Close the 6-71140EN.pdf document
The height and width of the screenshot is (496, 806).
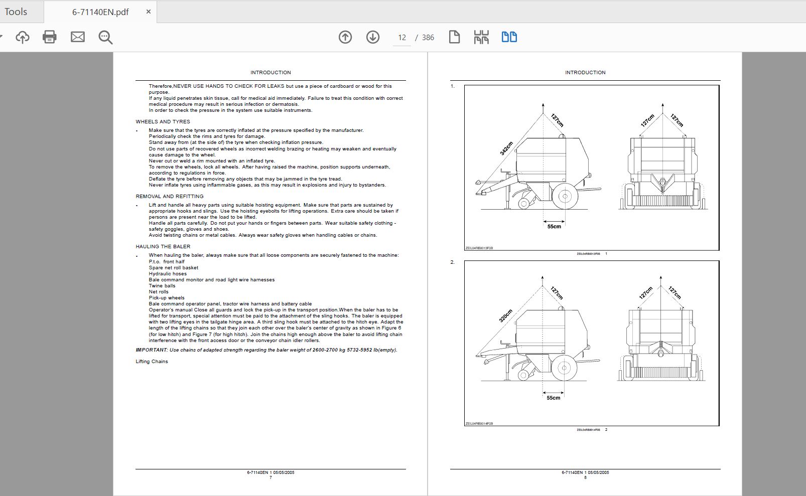[x=147, y=11]
